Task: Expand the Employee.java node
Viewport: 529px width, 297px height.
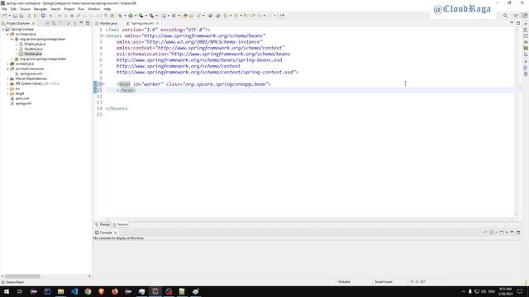Action: 17,44
